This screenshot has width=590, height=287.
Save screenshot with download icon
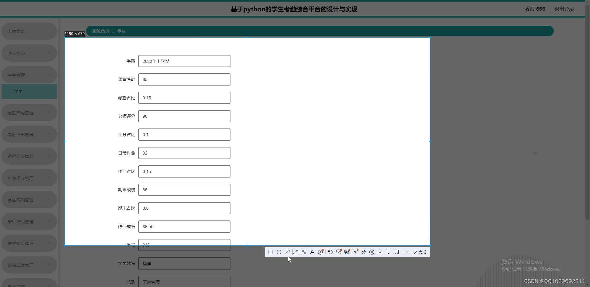(380, 252)
